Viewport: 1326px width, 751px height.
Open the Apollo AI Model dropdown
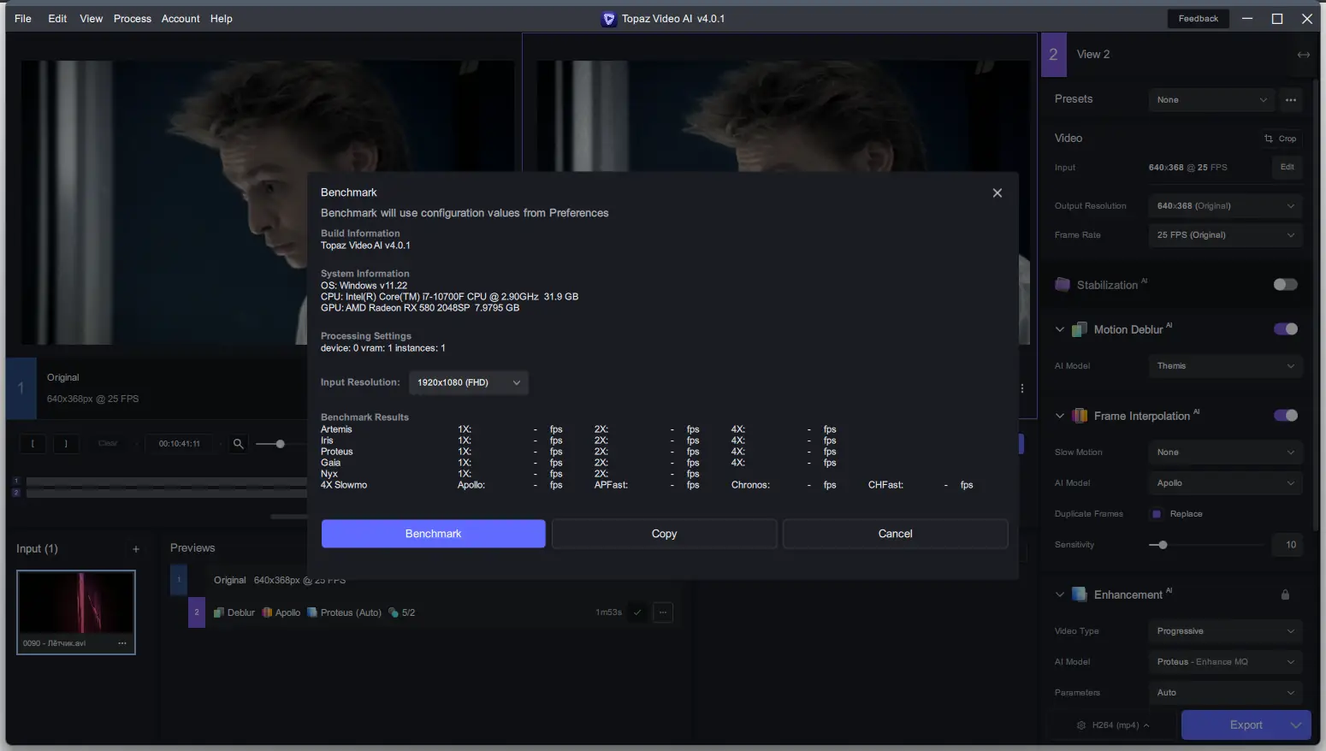pyautogui.click(x=1225, y=483)
